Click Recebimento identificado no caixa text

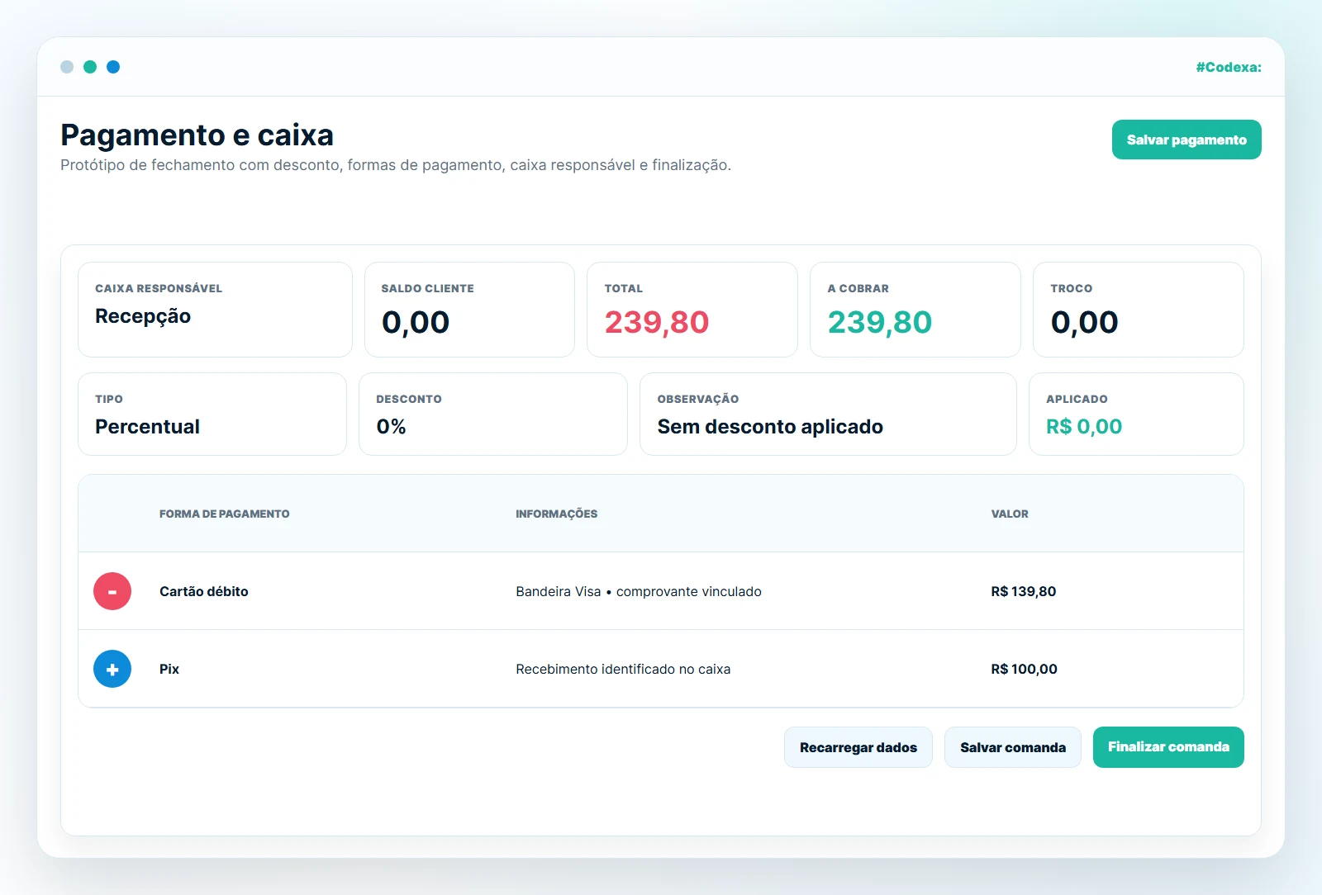pos(623,669)
